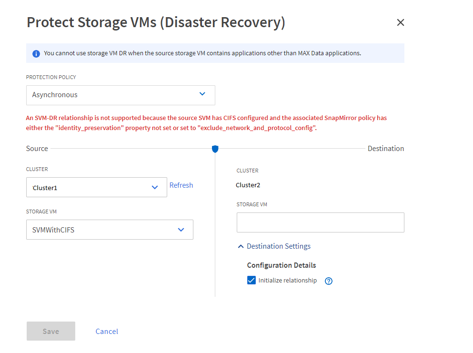Click the dialog title text
Screen dimensions: 473x353
click(x=156, y=22)
